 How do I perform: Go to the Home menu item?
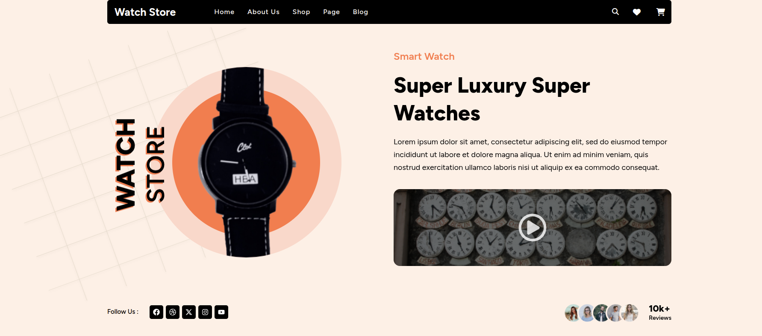[224, 12]
